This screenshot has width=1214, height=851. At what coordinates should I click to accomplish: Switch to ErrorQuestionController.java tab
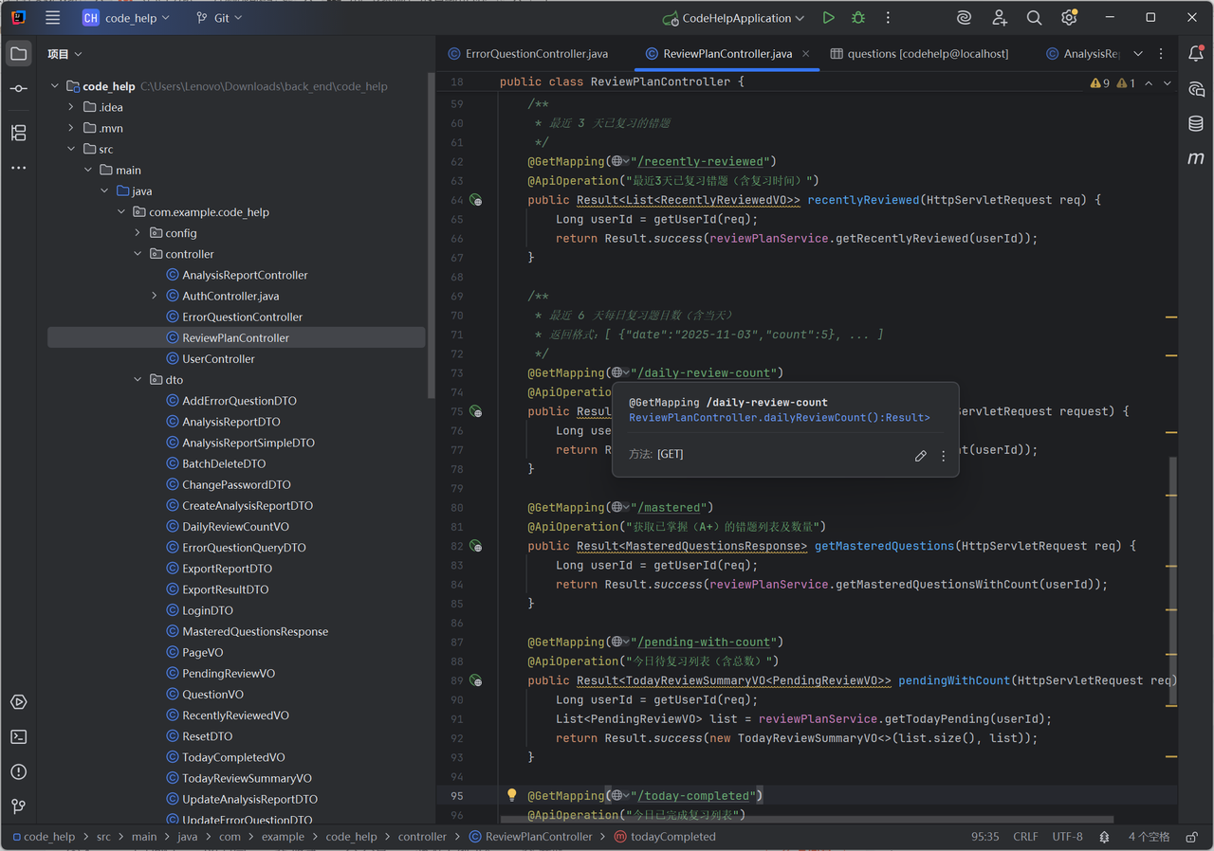point(528,54)
